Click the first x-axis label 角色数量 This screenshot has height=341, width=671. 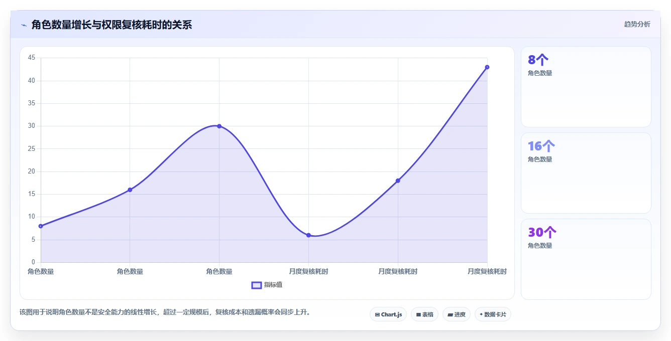(x=41, y=271)
